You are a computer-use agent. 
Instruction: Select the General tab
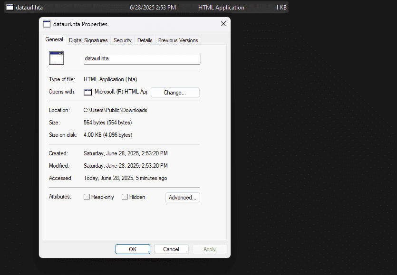click(x=54, y=39)
